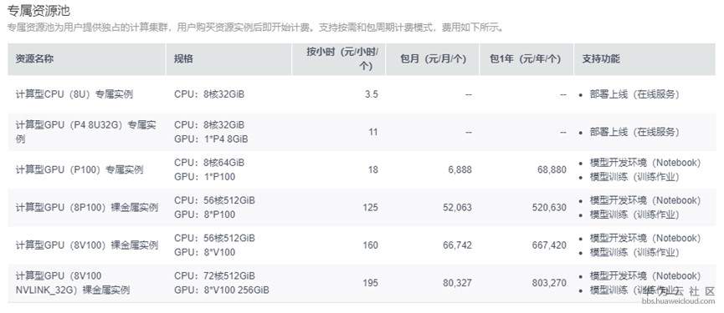Click the hourly price 195
724x313 pixels.
[x=370, y=283]
